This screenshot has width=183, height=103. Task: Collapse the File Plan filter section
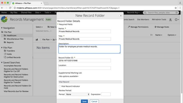(2, 48)
